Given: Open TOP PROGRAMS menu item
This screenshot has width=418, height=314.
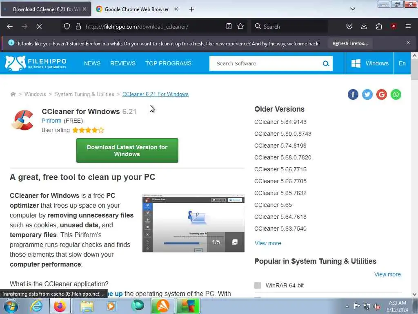Looking at the screenshot, I should pyautogui.click(x=168, y=63).
